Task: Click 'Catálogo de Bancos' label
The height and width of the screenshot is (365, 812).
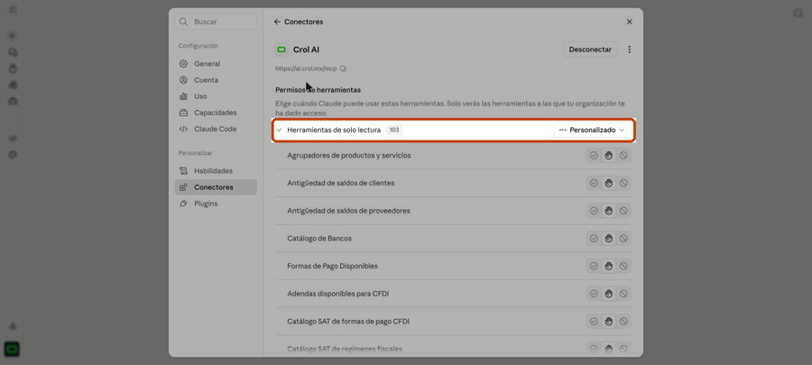Action: [319, 238]
